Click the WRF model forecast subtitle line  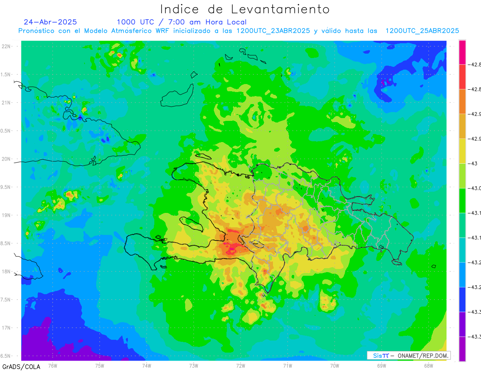(239, 31)
